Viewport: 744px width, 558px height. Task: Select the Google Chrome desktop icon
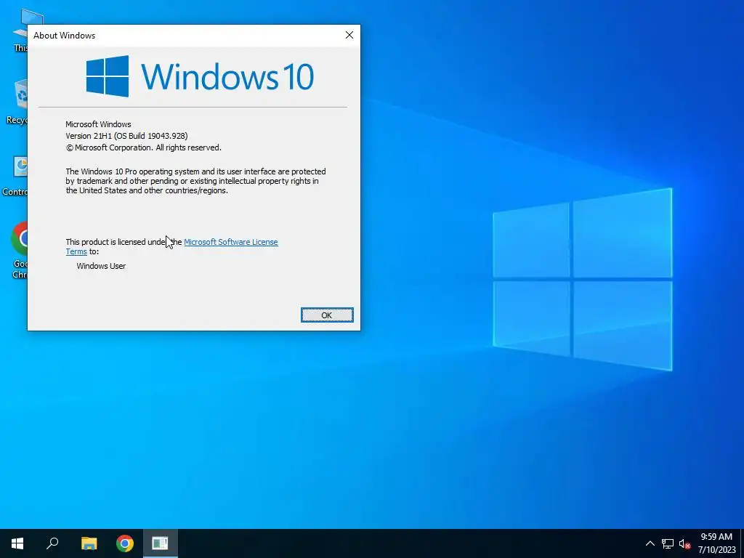coord(20,249)
